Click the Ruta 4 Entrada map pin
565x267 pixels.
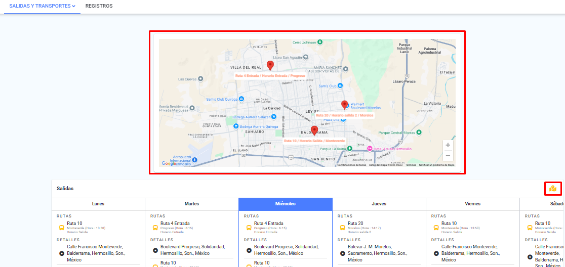click(270, 66)
